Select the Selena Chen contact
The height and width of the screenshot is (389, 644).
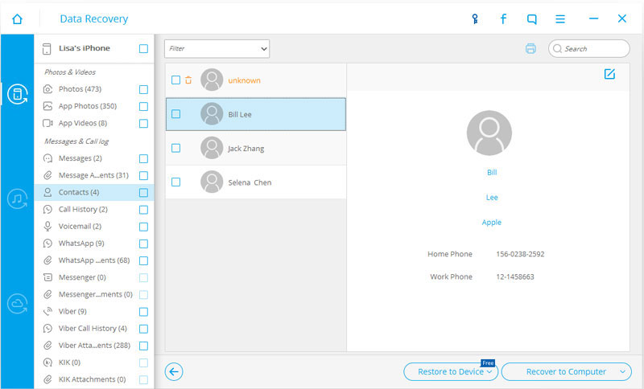point(250,182)
